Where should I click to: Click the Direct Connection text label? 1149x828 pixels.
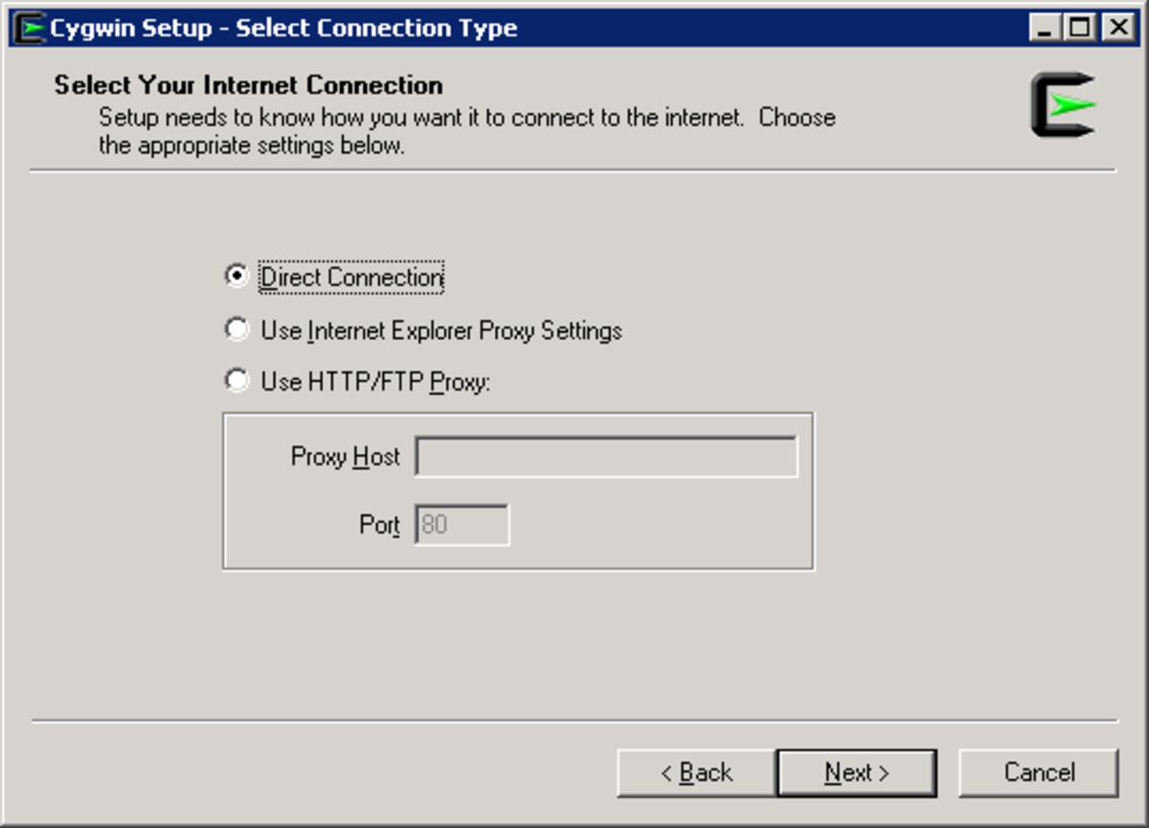tap(349, 277)
